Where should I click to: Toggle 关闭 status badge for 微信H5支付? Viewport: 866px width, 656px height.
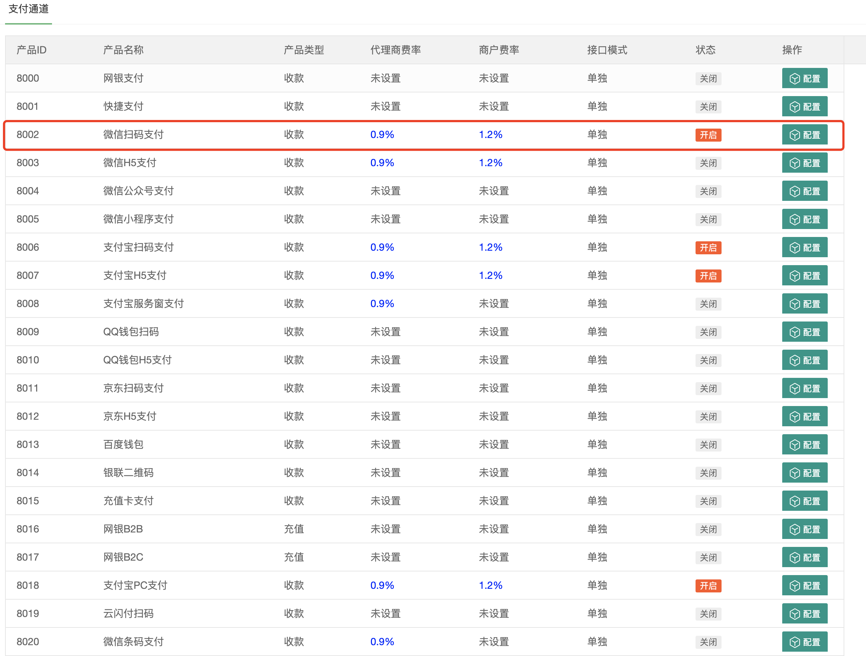click(708, 163)
